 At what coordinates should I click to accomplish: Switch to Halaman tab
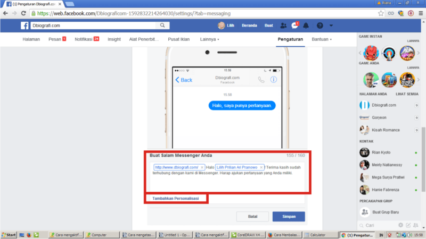pos(31,39)
